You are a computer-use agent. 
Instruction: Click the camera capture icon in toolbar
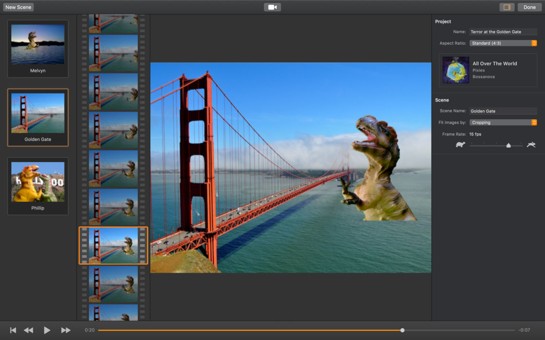(x=272, y=7)
